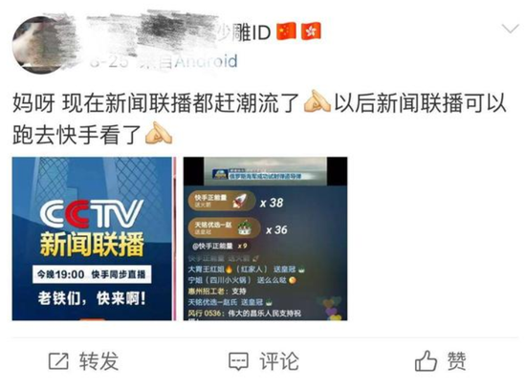Screen dimensions: 526x390
Task: Tap the 赞 like label
Action: click(x=456, y=361)
